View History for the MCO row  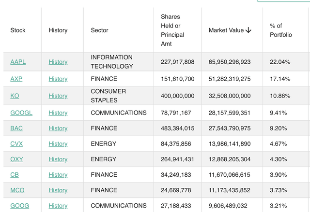(58, 190)
